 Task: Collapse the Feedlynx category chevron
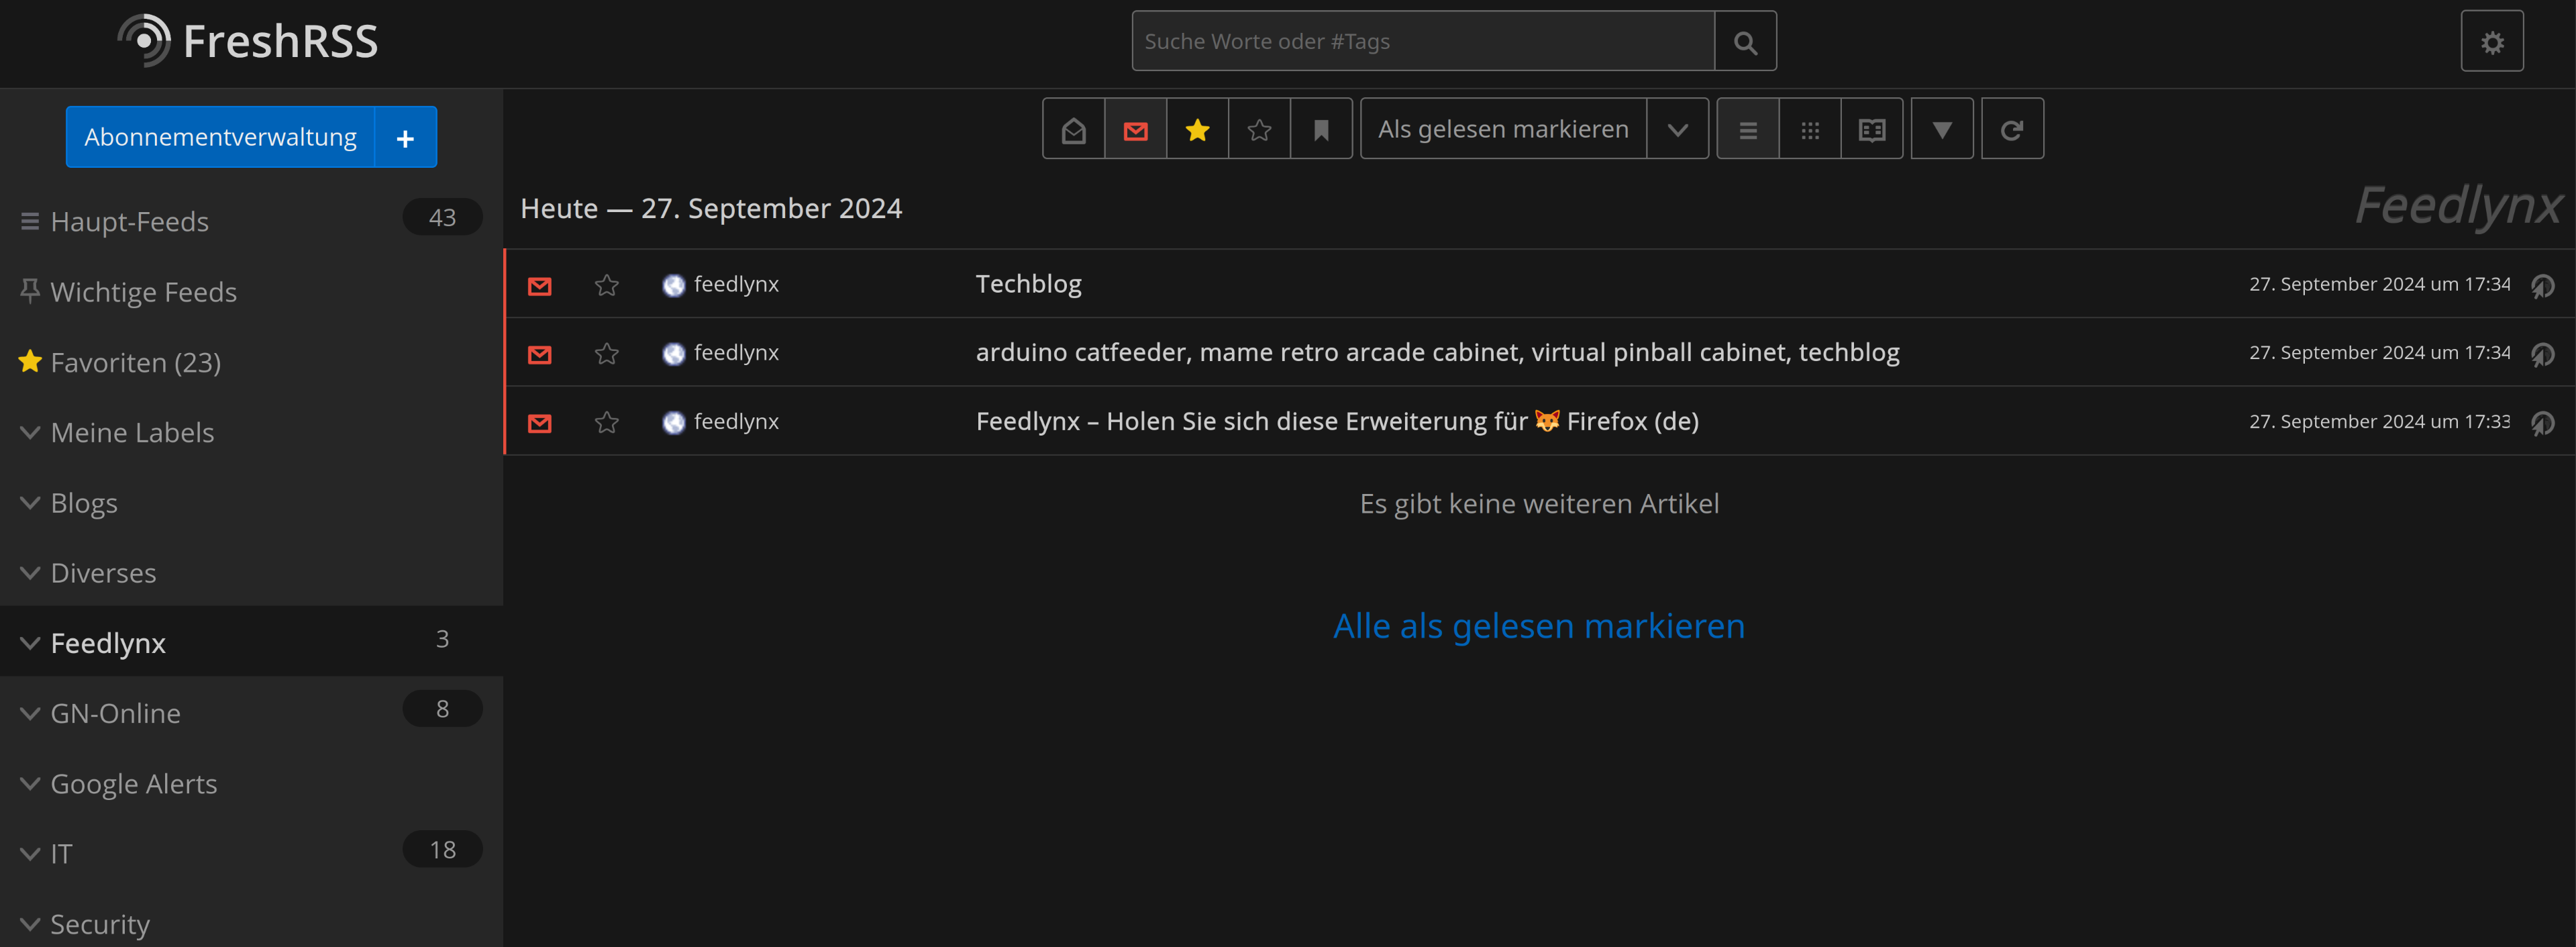[30, 643]
